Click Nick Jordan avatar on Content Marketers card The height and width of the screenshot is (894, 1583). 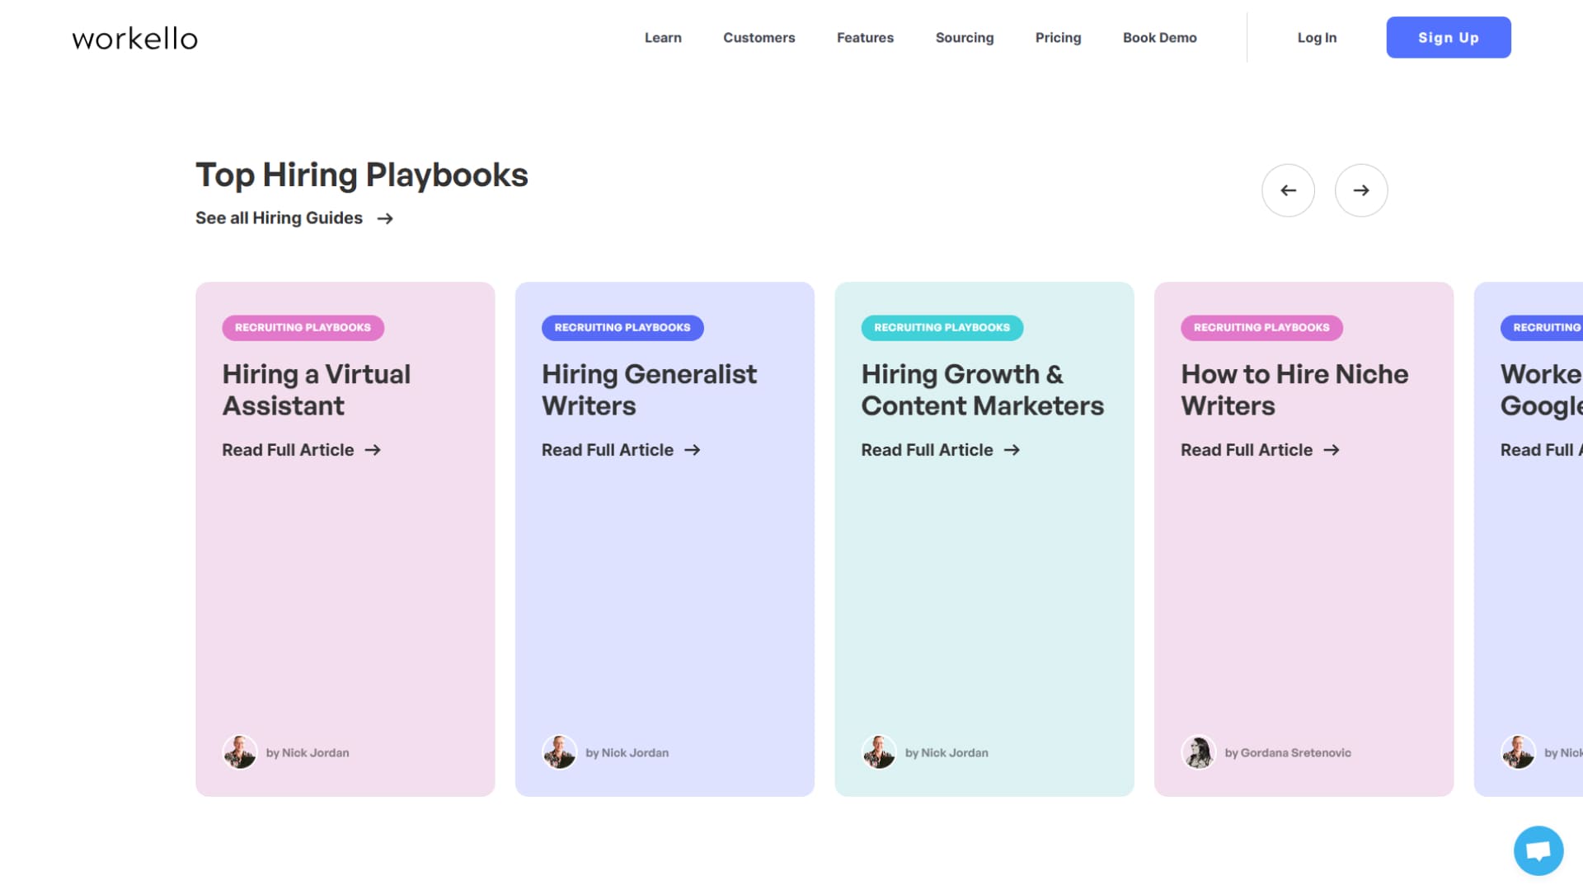(x=879, y=752)
